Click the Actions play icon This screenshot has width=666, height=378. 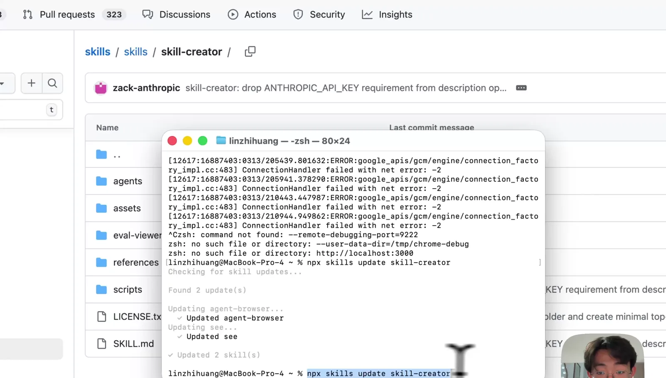coord(233,15)
